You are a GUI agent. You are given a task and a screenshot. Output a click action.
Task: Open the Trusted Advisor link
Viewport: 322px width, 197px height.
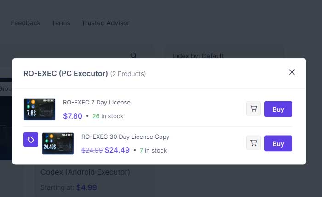click(x=105, y=23)
